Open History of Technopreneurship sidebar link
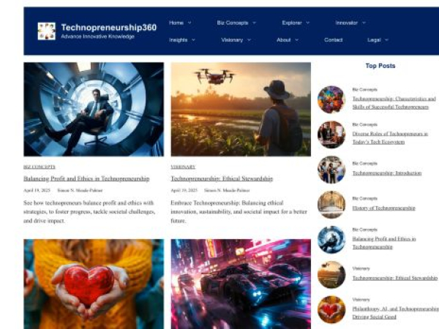 pos(383,208)
